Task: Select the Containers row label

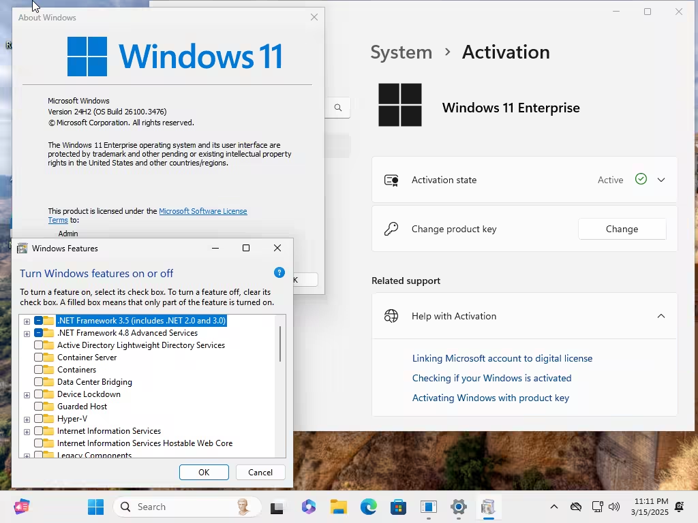Action: pyautogui.click(x=76, y=370)
